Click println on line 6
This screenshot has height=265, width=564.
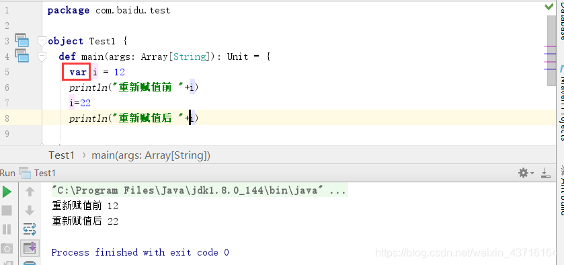point(89,87)
